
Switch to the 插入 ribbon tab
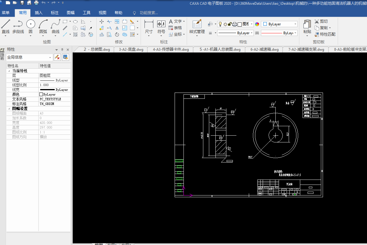pos(38,13)
